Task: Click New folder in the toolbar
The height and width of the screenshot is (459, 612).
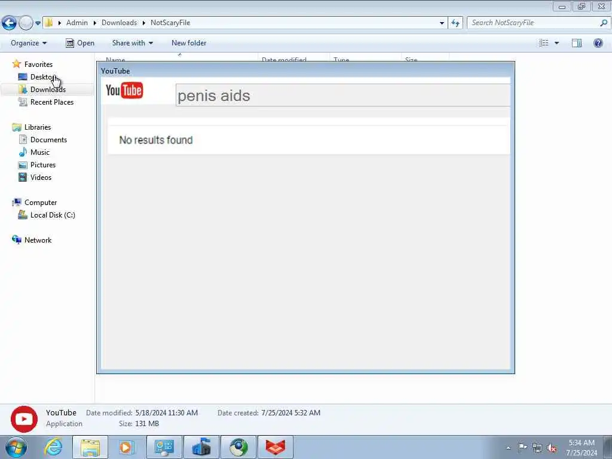Action: coord(189,43)
